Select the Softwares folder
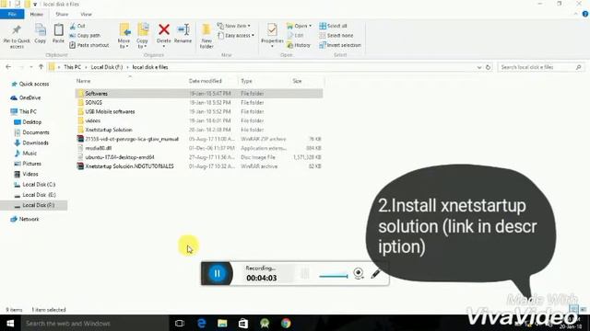 point(199,94)
